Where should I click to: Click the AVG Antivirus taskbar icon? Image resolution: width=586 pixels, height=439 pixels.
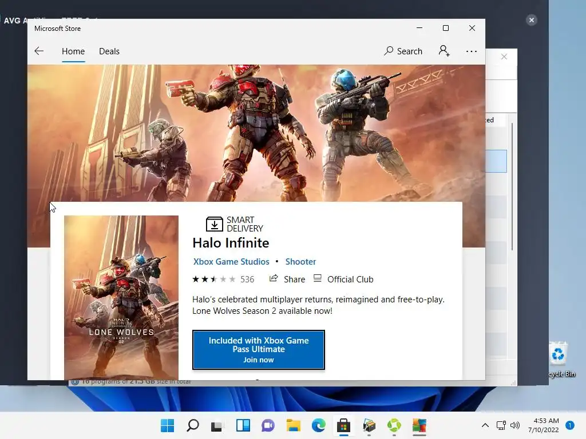click(x=419, y=425)
